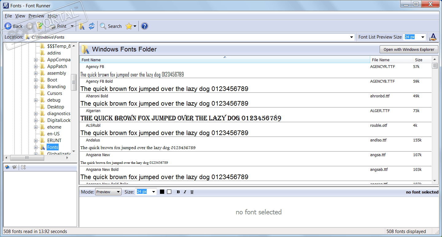Pick the black color swatch
This screenshot has height=237, width=442.
point(162,192)
